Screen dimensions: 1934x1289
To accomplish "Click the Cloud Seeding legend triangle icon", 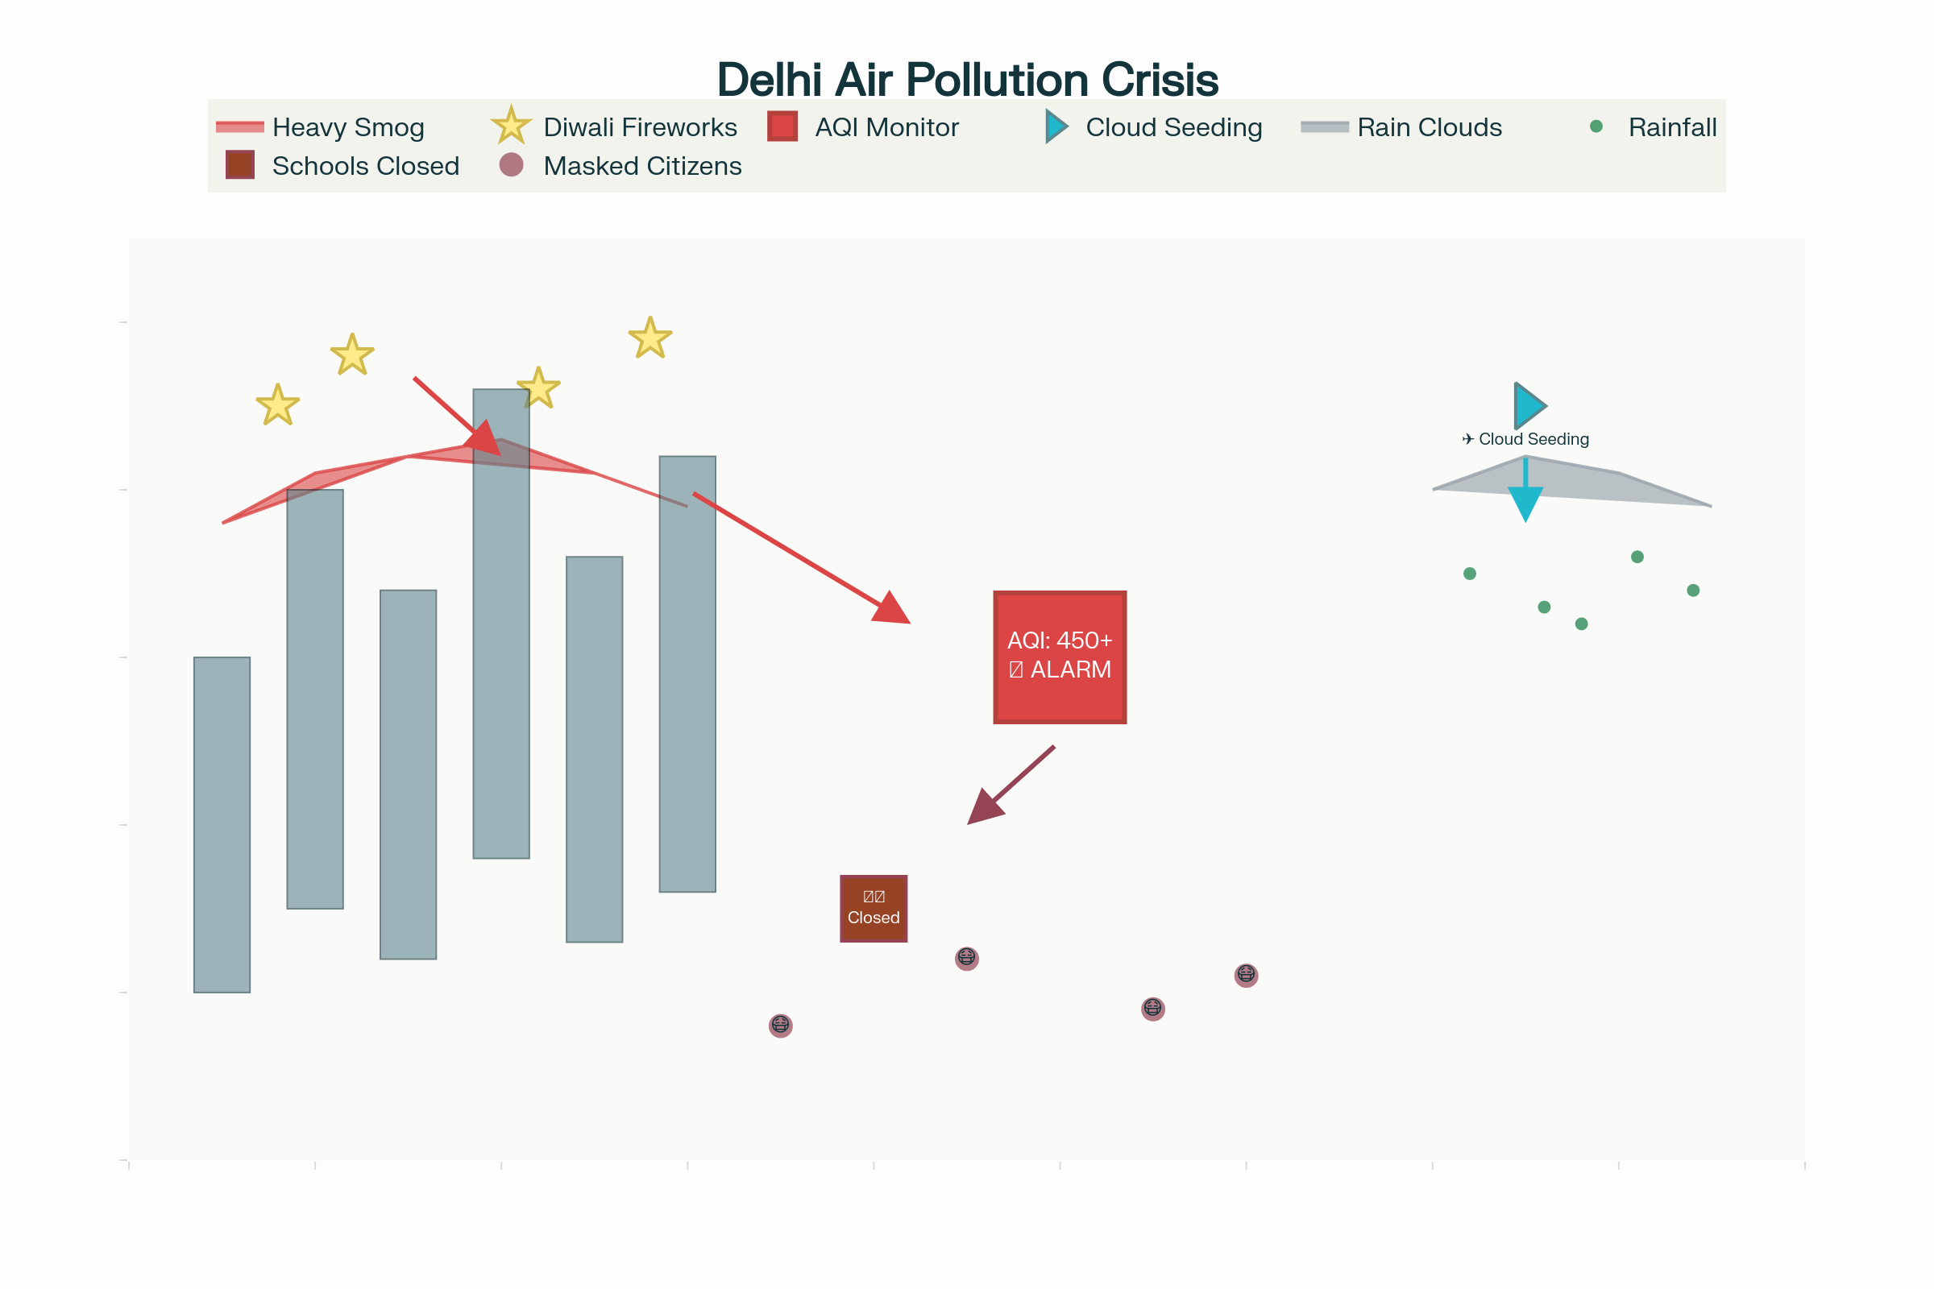I will click(x=1056, y=126).
